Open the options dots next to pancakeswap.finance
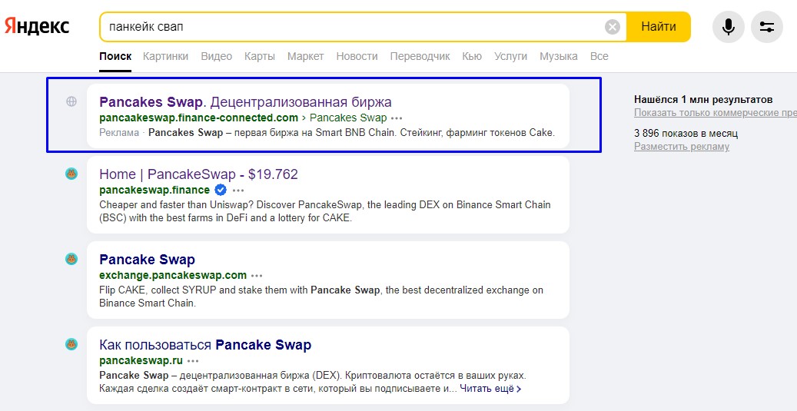This screenshot has height=411, width=797. click(x=238, y=191)
